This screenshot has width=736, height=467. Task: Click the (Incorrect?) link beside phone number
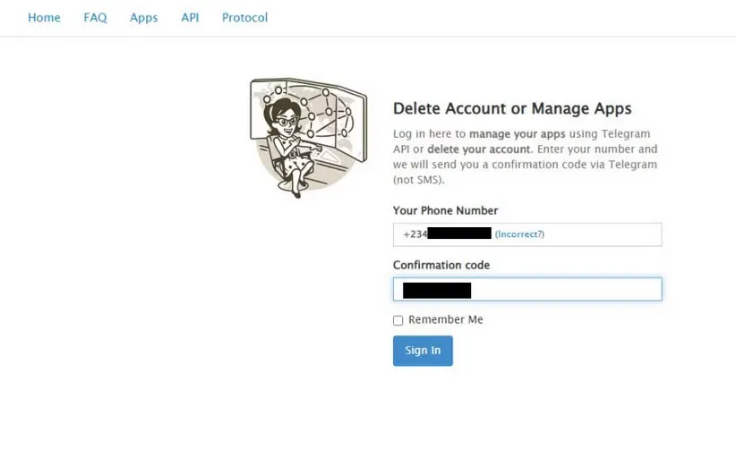coord(519,234)
